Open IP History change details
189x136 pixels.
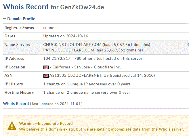pyautogui.click(x=87, y=84)
